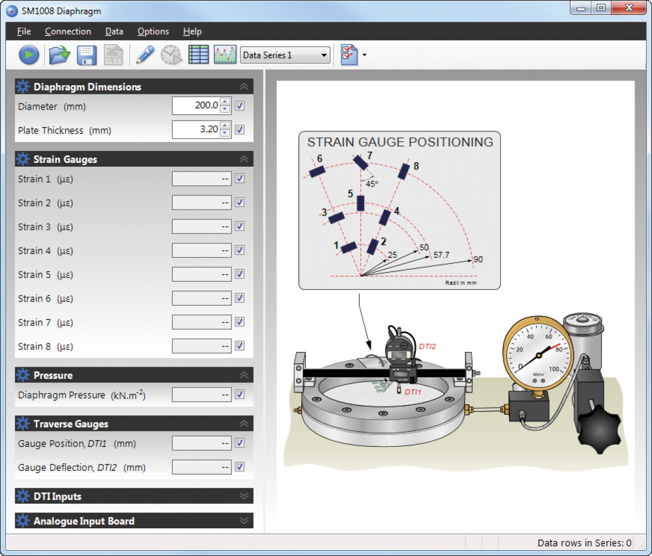Show the data table view

[x=198, y=54]
